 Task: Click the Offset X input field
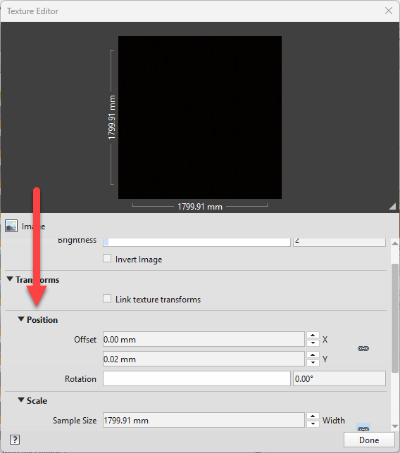click(x=204, y=339)
